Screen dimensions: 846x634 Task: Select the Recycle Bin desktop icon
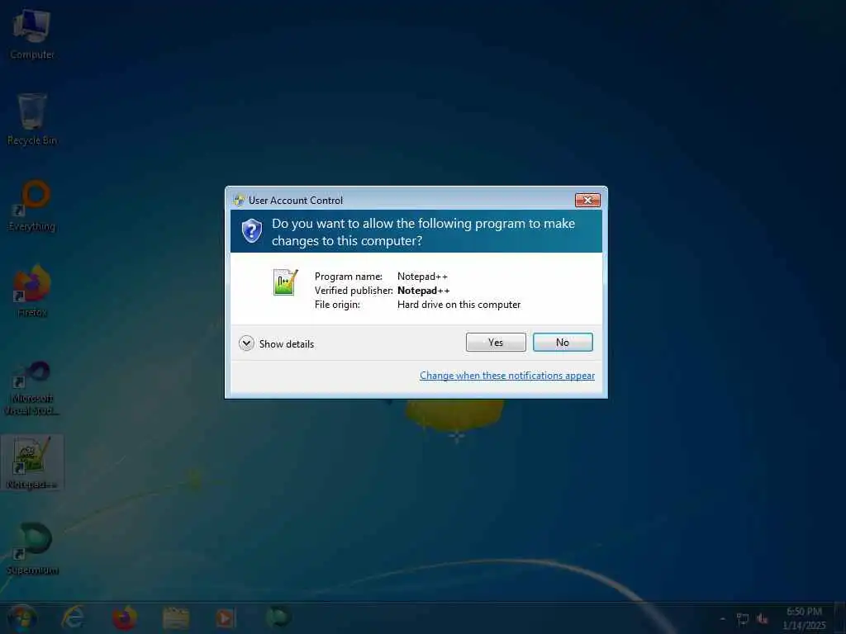[32, 120]
